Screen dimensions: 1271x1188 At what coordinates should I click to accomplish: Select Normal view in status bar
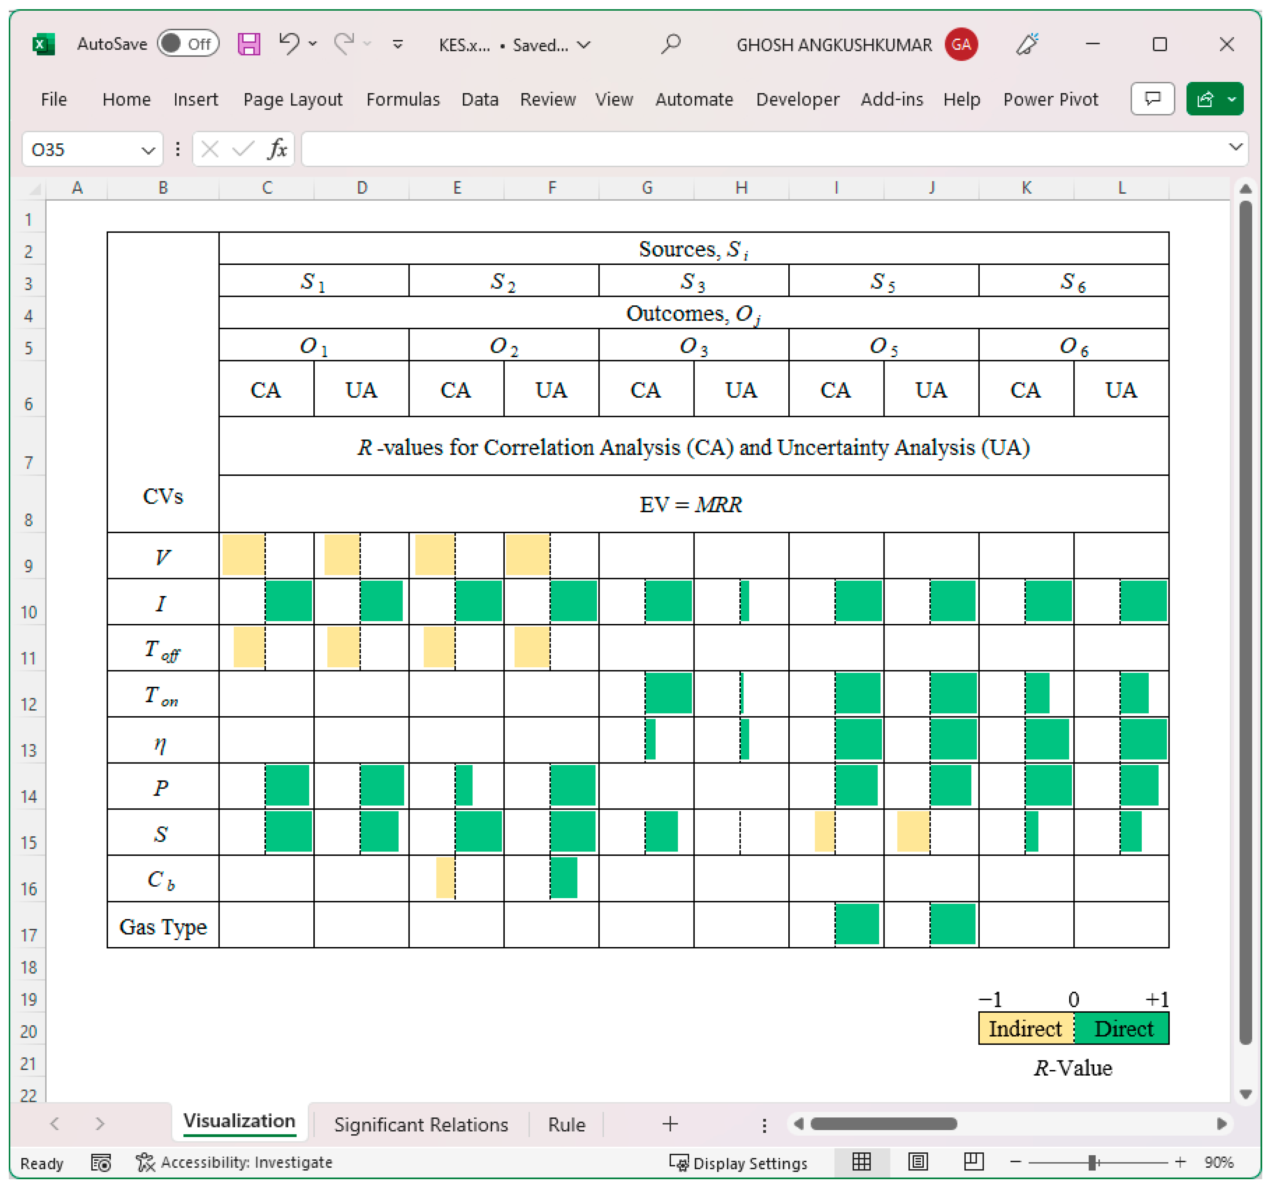[x=861, y=1162]
